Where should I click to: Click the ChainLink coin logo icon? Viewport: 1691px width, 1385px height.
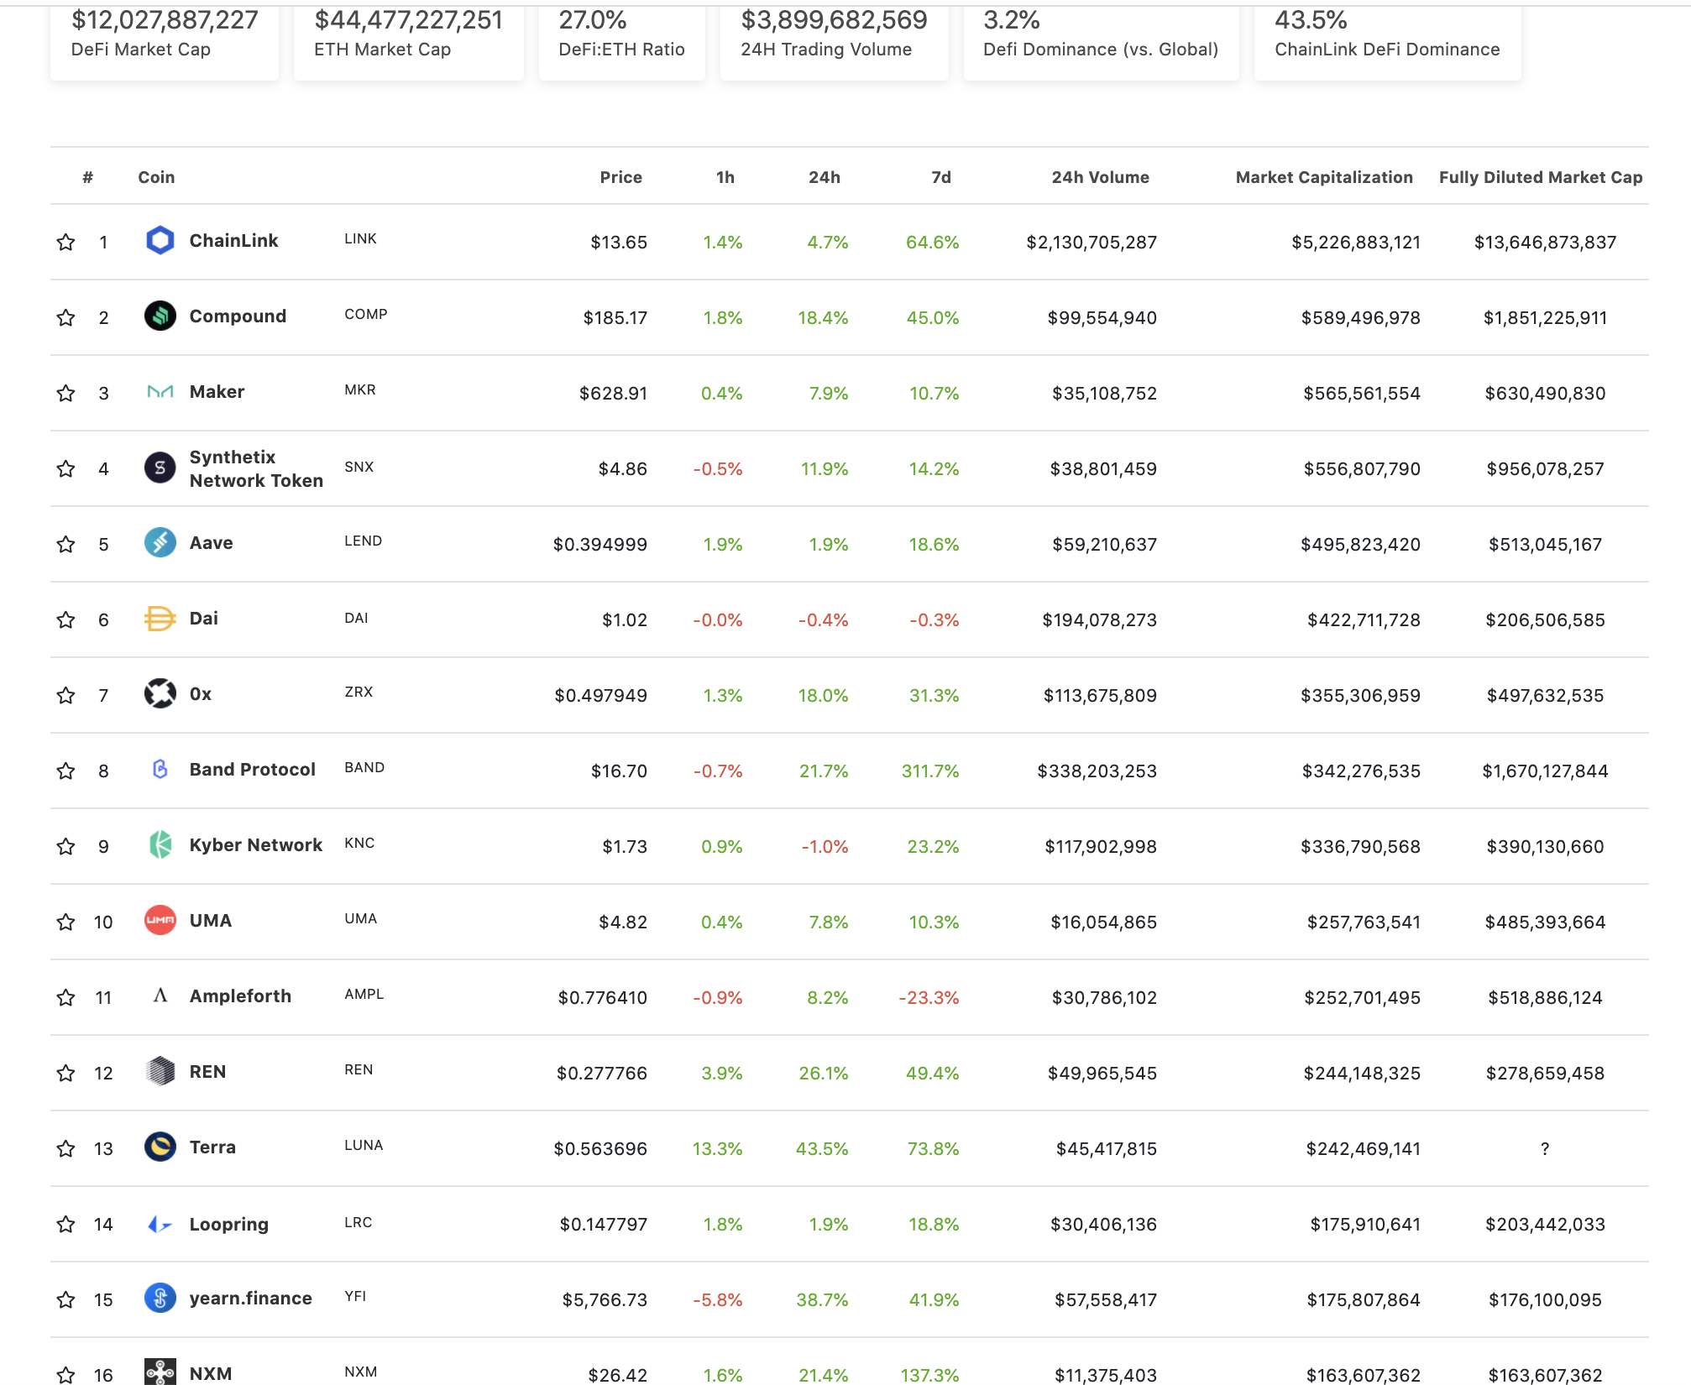[x=160, y=241]
